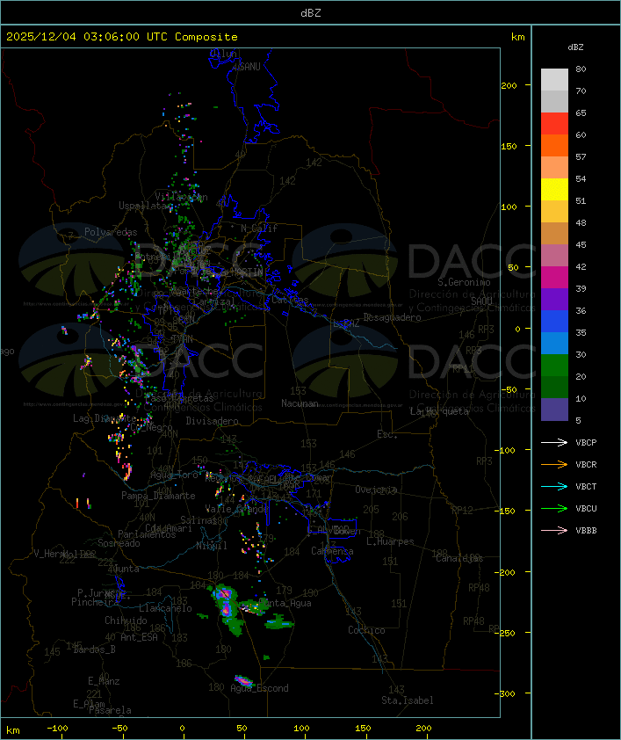Click the 80 value on the color scale
621x740 pixels.
(x=581, y=69)
